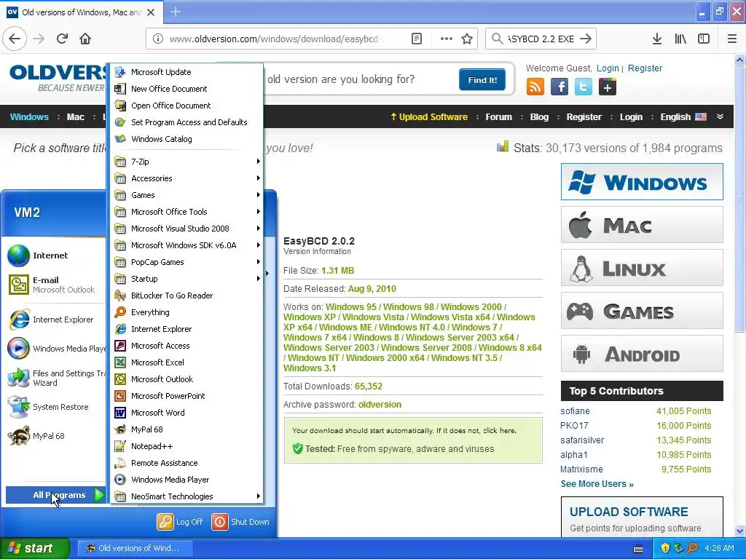Open the browser hamburger menu
746x559 pixels.
pyautogui.click(x=731, y=39)
